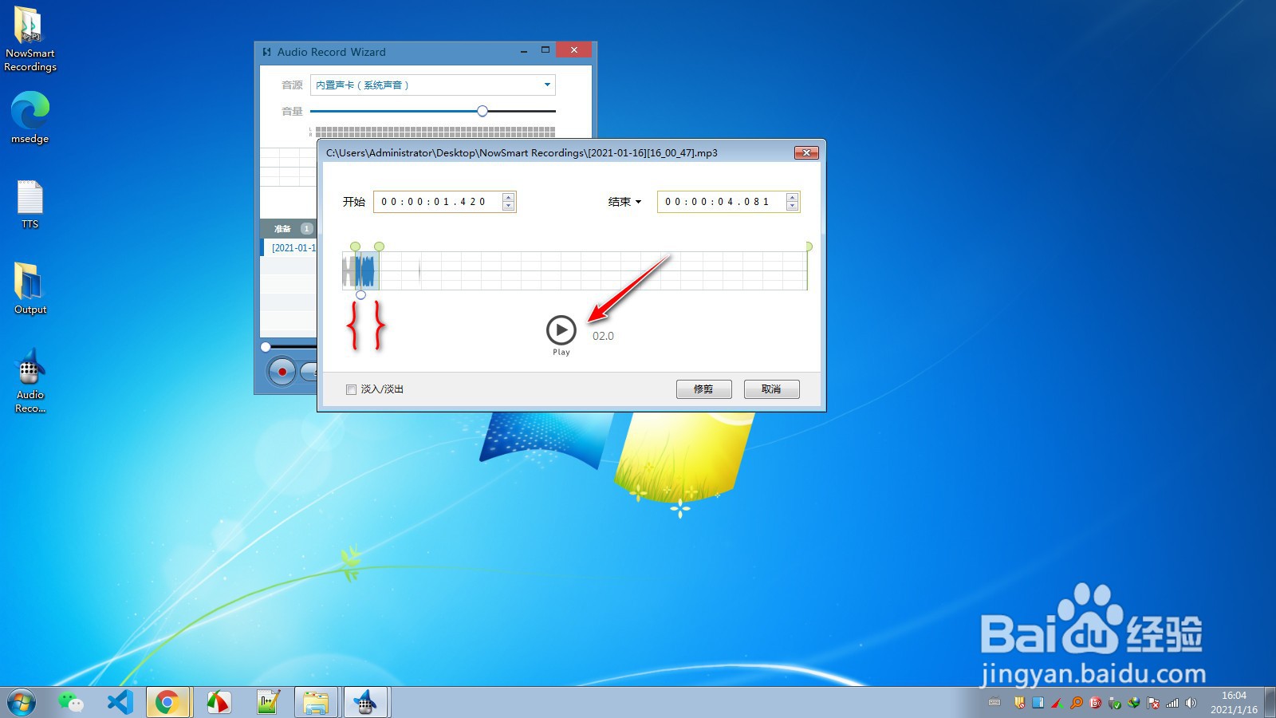
Task: Click the Show Desktop strip at taskbar end
Action: click(1270, 702)
